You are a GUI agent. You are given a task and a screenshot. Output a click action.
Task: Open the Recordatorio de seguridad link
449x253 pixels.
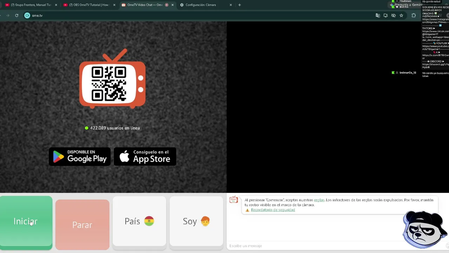[273, 210]
